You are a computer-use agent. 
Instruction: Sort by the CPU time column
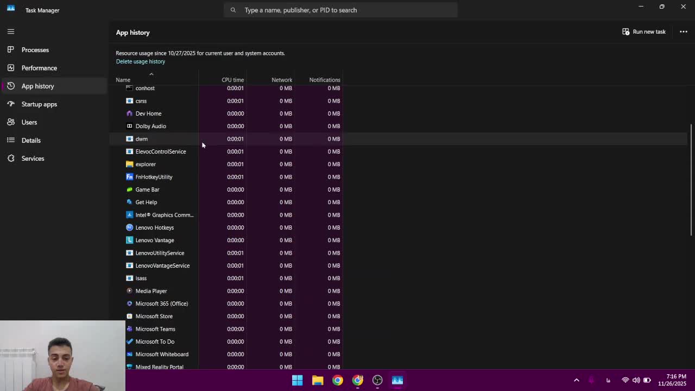click(232, 80)
